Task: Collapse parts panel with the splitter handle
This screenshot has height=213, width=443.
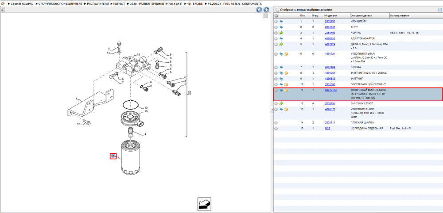Action: [272, 110]
